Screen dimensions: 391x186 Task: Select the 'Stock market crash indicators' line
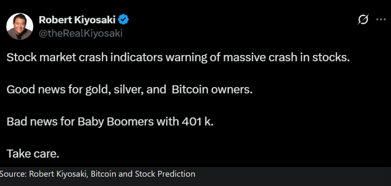coord(178,57)
